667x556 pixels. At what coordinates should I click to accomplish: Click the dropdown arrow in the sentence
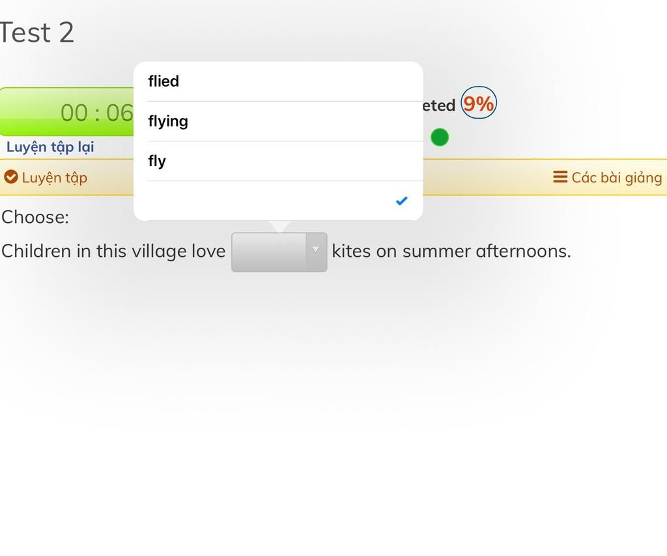coord(316,250)
